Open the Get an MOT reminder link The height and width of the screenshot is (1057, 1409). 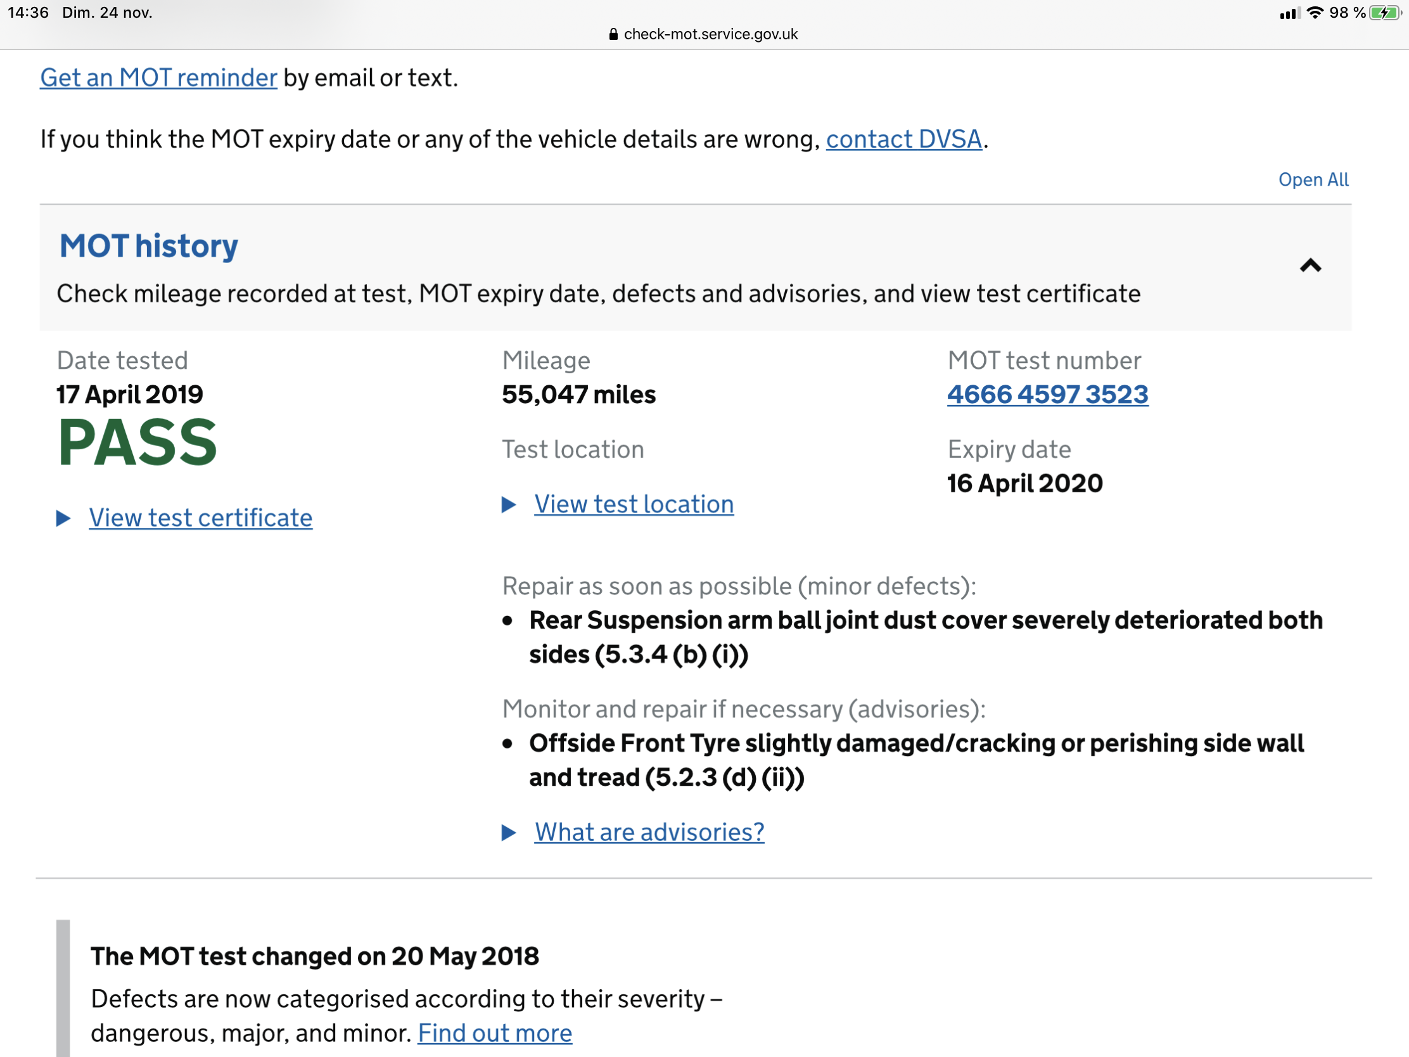(x=158, y=78)
